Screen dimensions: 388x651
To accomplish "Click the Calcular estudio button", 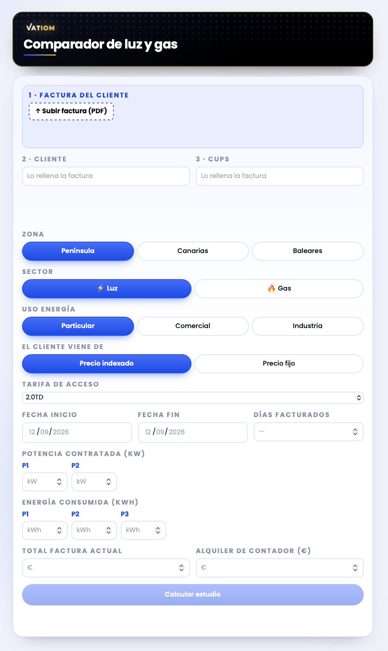I will (x=193, y=595).
